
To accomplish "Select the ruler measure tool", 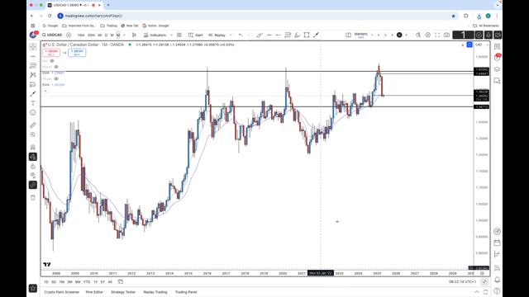I will pos(33,125).
